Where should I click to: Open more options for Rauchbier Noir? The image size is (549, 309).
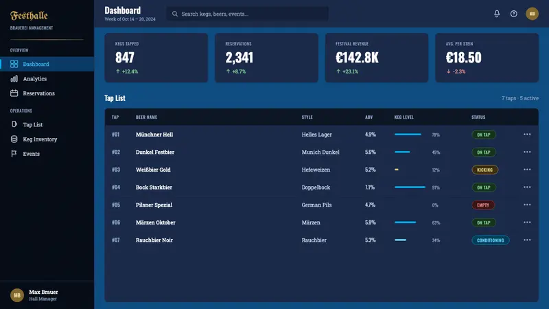(x=527, y=240)
